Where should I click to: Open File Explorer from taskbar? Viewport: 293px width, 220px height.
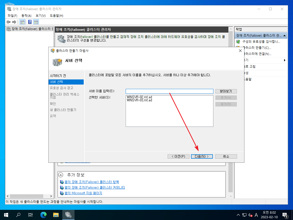(56, 215)
